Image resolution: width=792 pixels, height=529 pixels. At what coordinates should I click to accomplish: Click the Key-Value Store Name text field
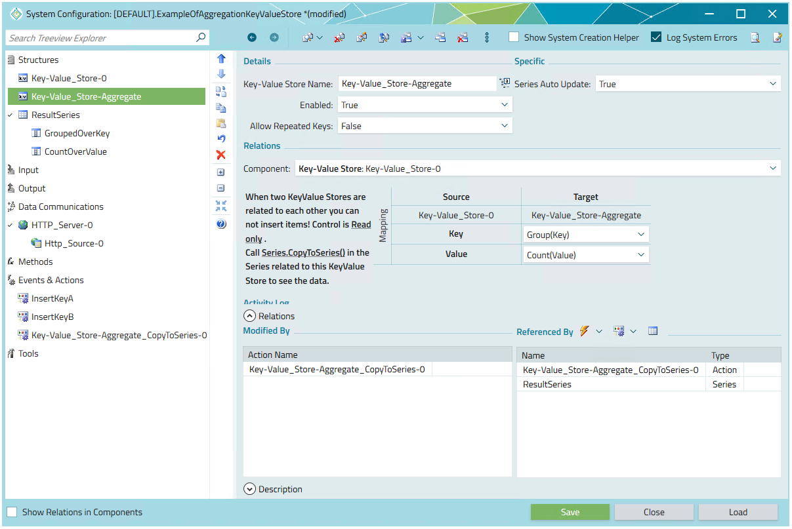coord(417,84)
